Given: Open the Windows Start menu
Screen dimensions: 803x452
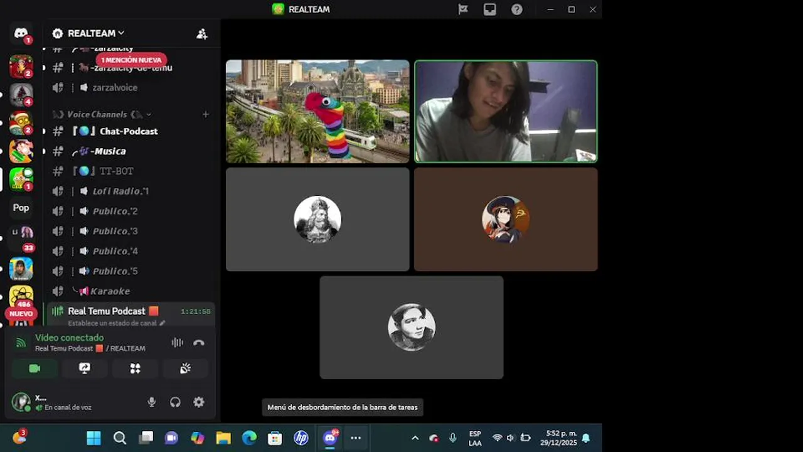Looking at the screenshot, I should (x=93, y=438).
